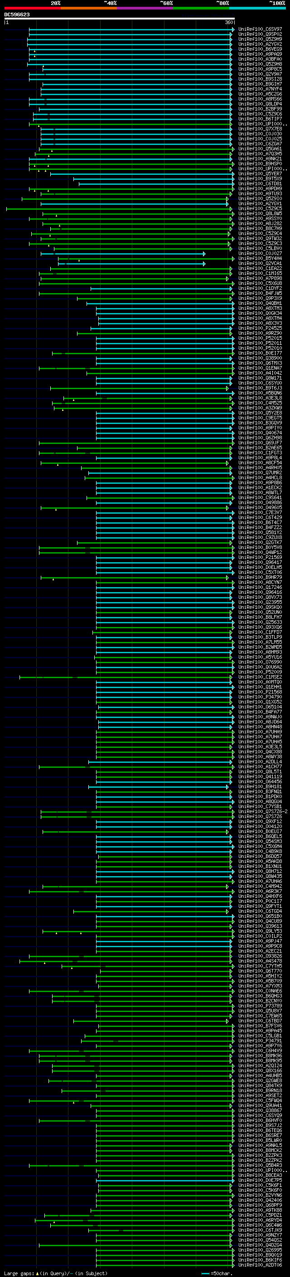Click the cyan ~100% identity legend color

tap(258, 8)
